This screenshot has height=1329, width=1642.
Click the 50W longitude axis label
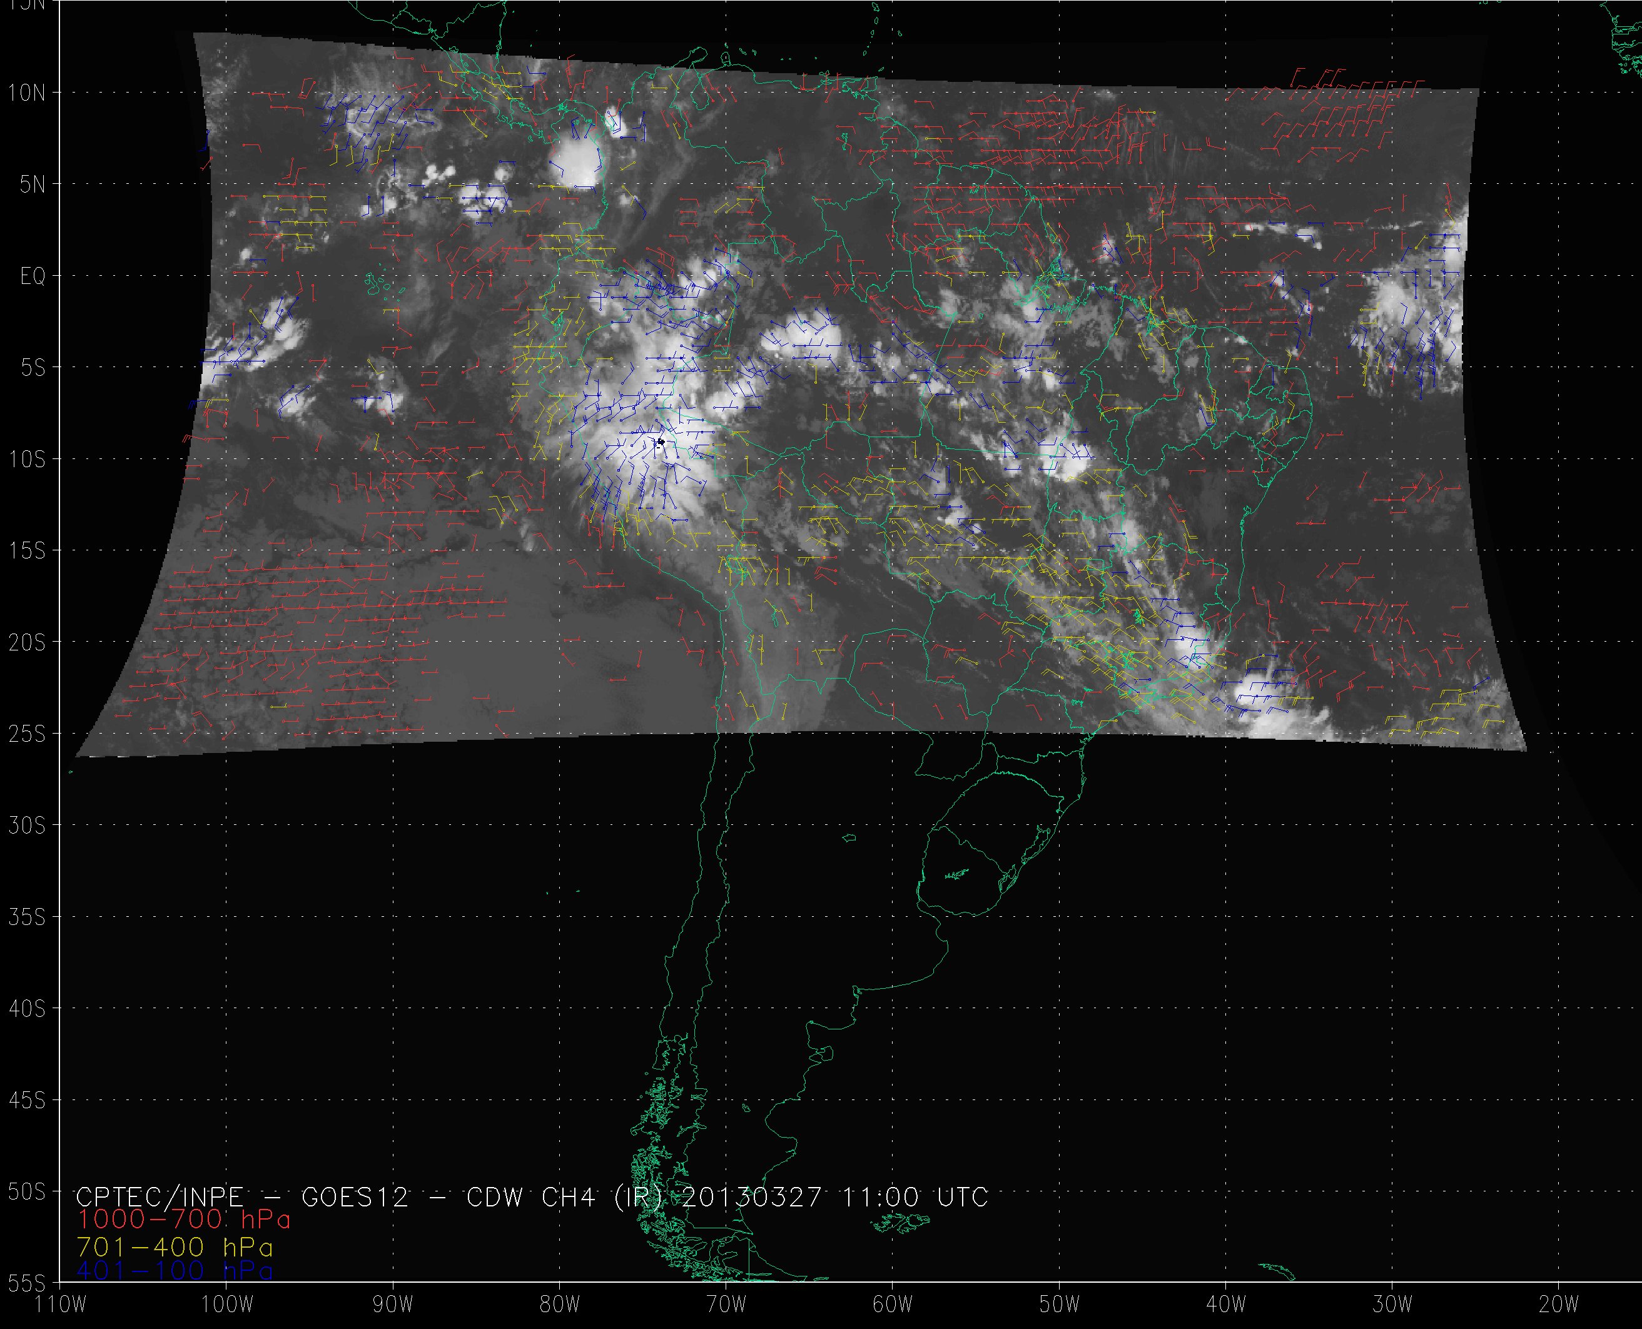click(x=1060, y=1305)
